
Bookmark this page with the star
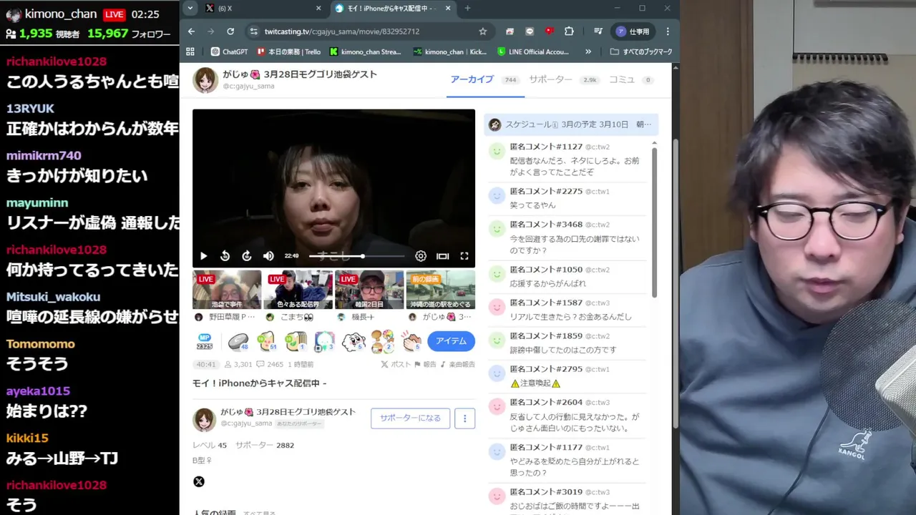click(x=483, y=31)
